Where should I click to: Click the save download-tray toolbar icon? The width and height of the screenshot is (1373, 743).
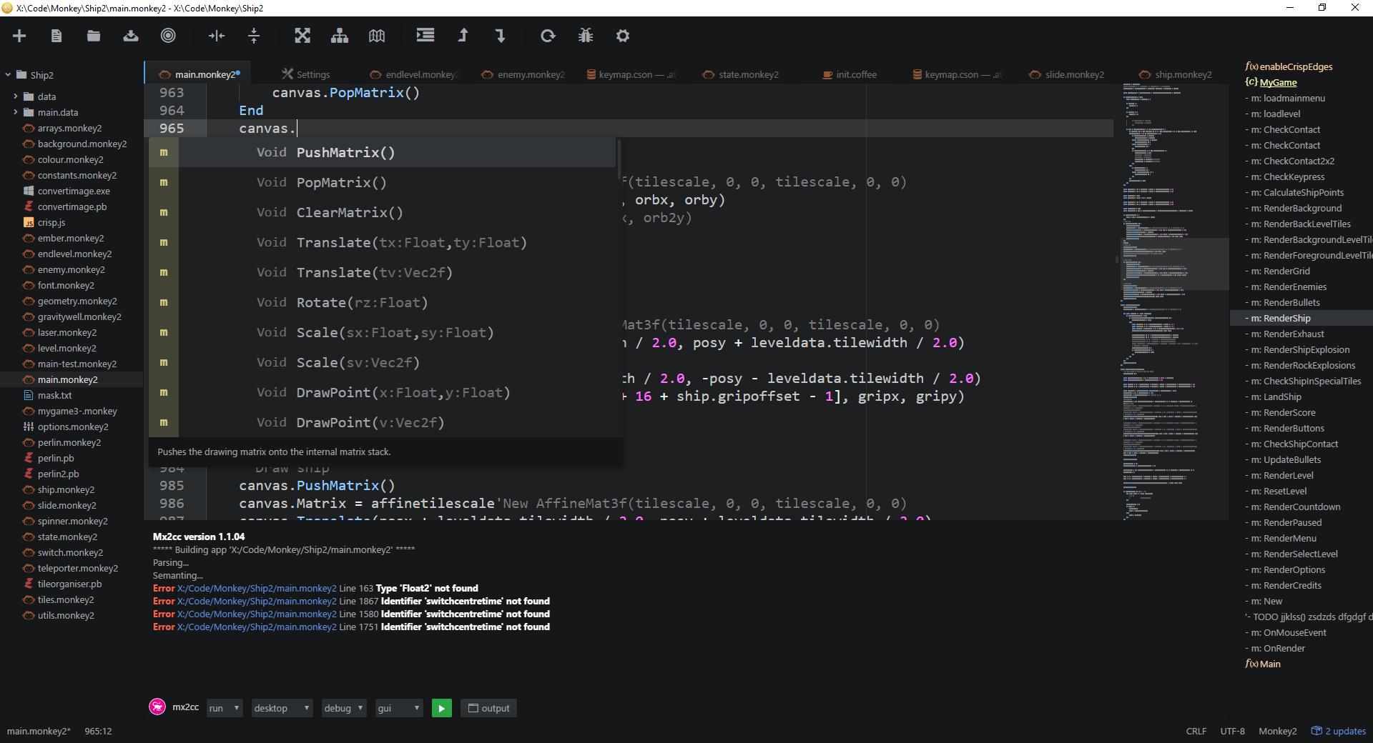131,36
